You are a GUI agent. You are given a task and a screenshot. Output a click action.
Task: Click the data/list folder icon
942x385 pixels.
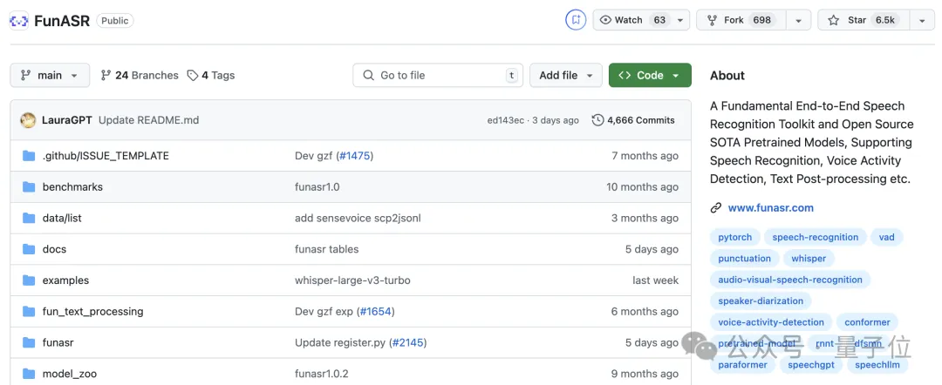pyautogui.click(x=29, y=219)
